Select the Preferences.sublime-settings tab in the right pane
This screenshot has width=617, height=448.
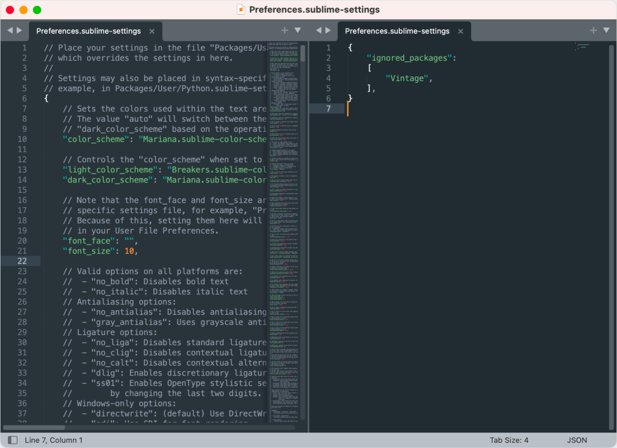click(397, 30)
